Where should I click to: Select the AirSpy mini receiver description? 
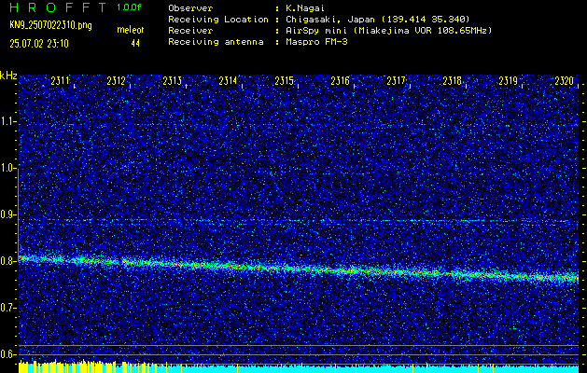(x=388, y=31)
